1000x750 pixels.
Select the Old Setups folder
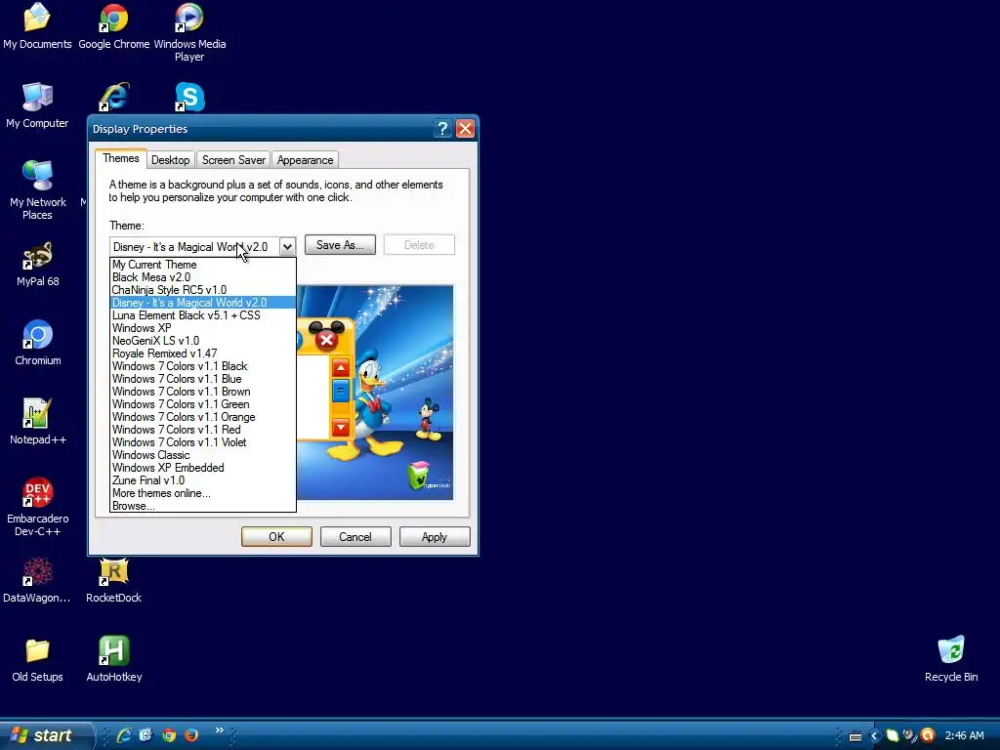pyautogui.click(x=37, y=659)
